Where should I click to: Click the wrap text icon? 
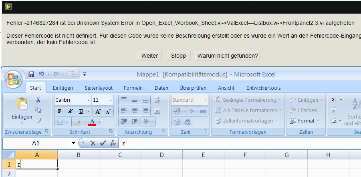pyautogui.click(x=157, y=100)
